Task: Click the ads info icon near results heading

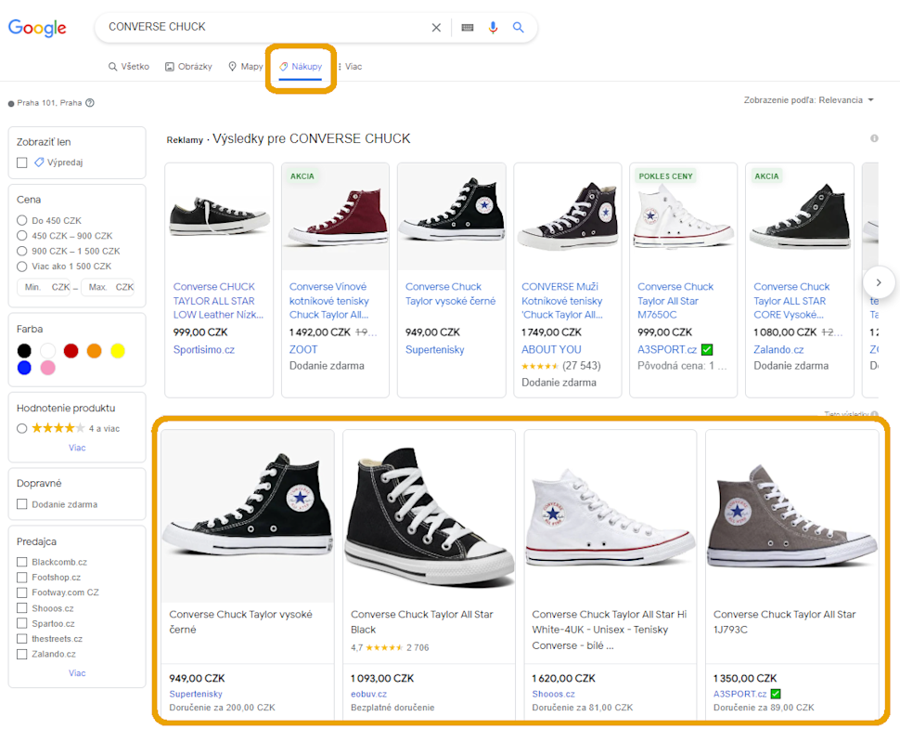Action: [x=874, y=138]
